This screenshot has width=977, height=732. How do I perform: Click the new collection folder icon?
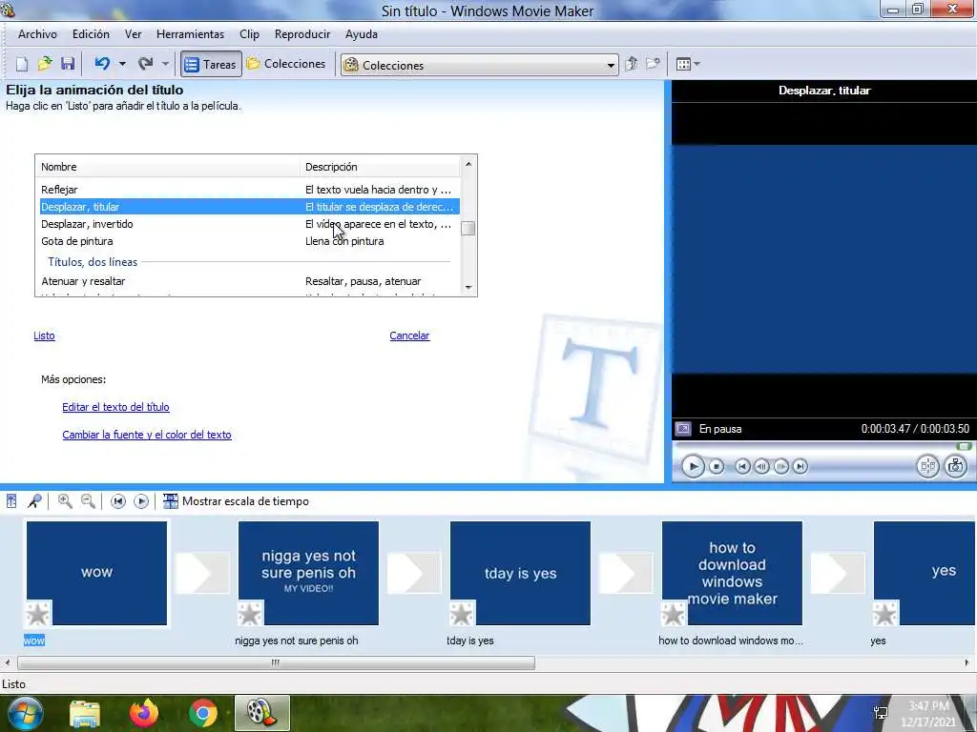coord(653,64)
